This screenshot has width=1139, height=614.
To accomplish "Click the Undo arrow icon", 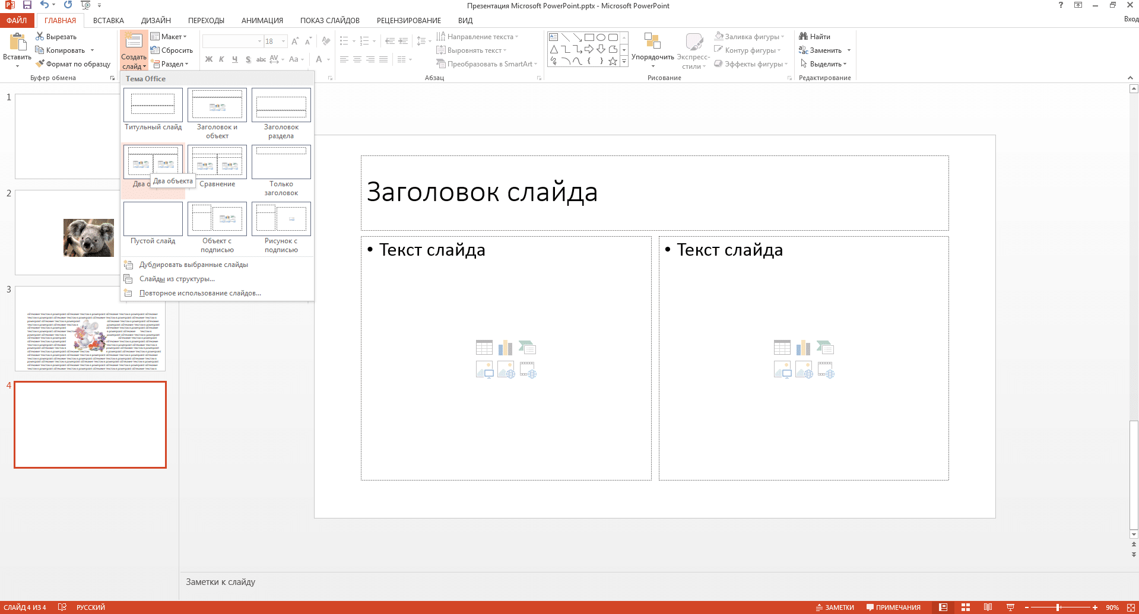I will tap(45, 5).
